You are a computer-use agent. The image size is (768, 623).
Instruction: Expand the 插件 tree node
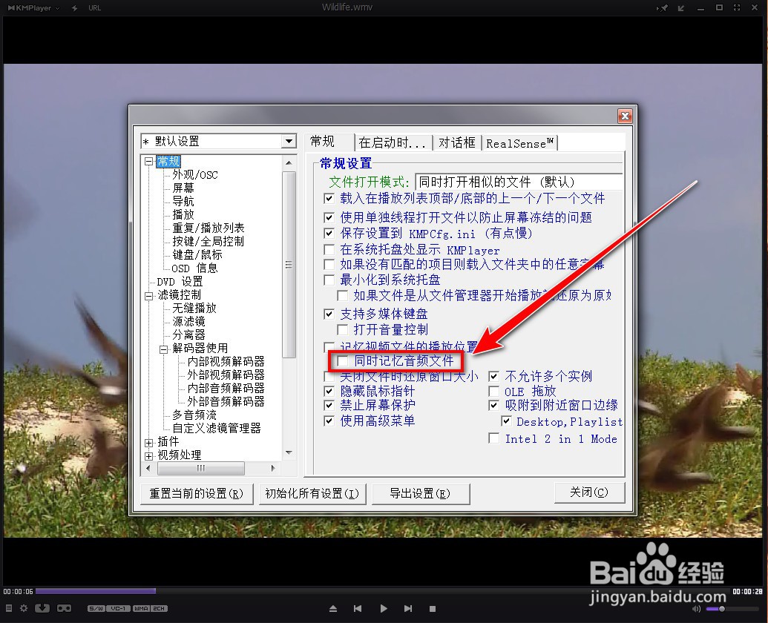point(149,444)
